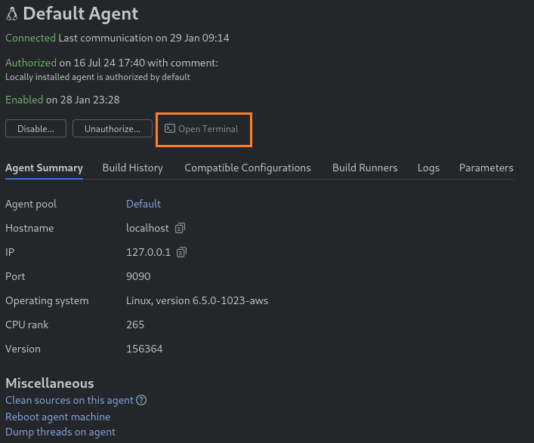
Task: Open the Compatible Configurations tab
Action: point(248,168)
